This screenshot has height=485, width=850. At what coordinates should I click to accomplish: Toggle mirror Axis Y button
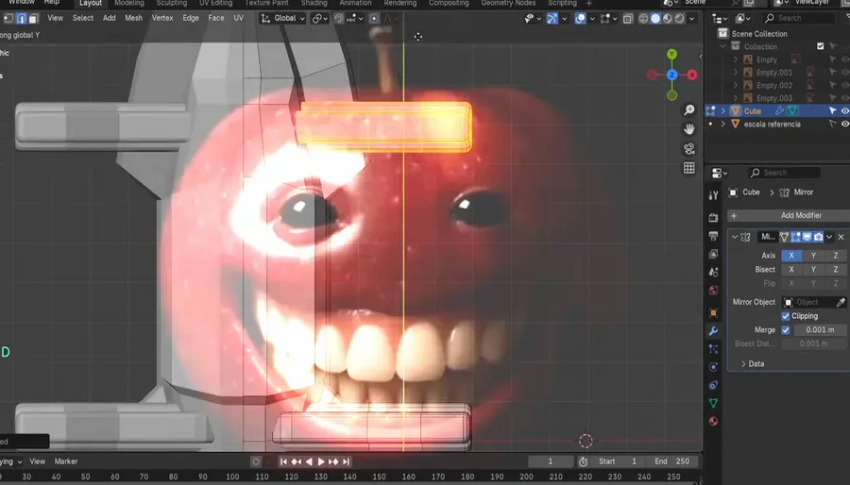[813, 256]
